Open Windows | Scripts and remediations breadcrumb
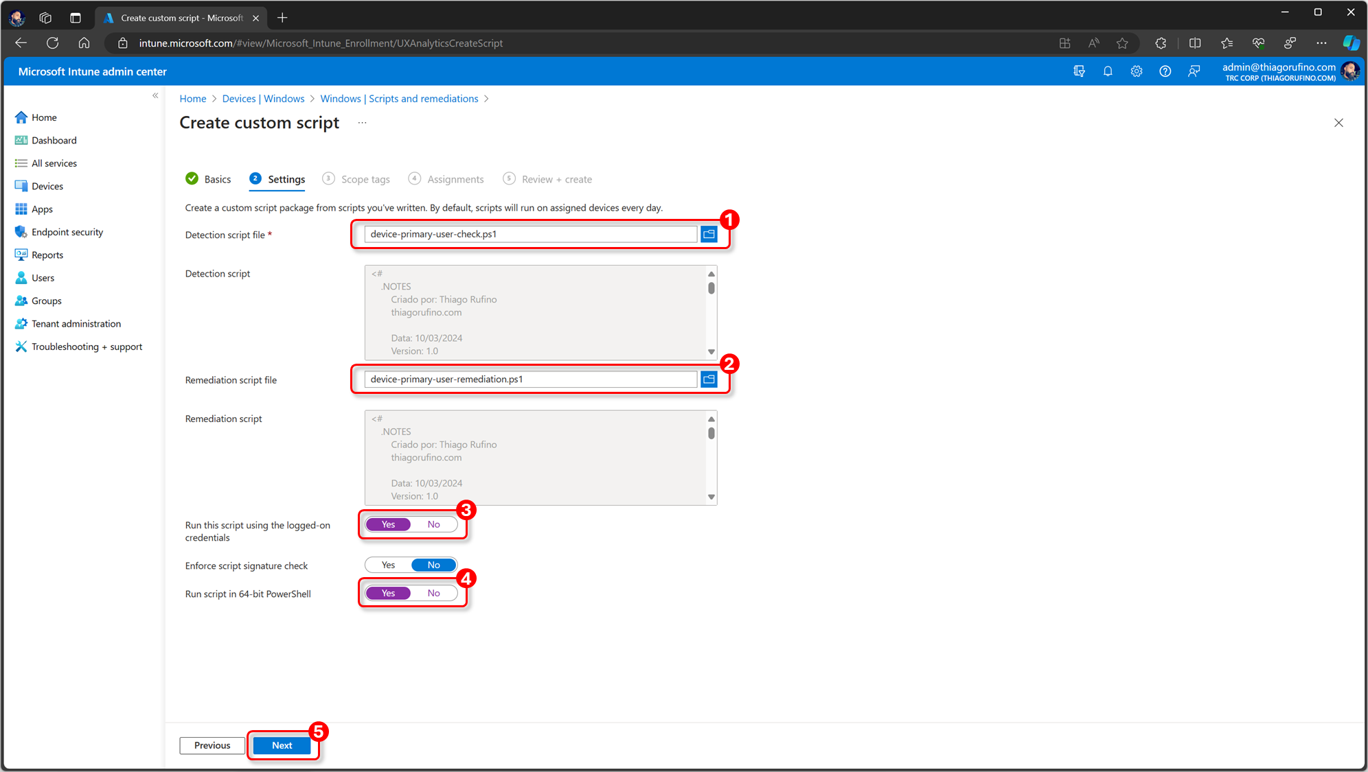This screenshot has height=772, width=1368. point(399,99)
